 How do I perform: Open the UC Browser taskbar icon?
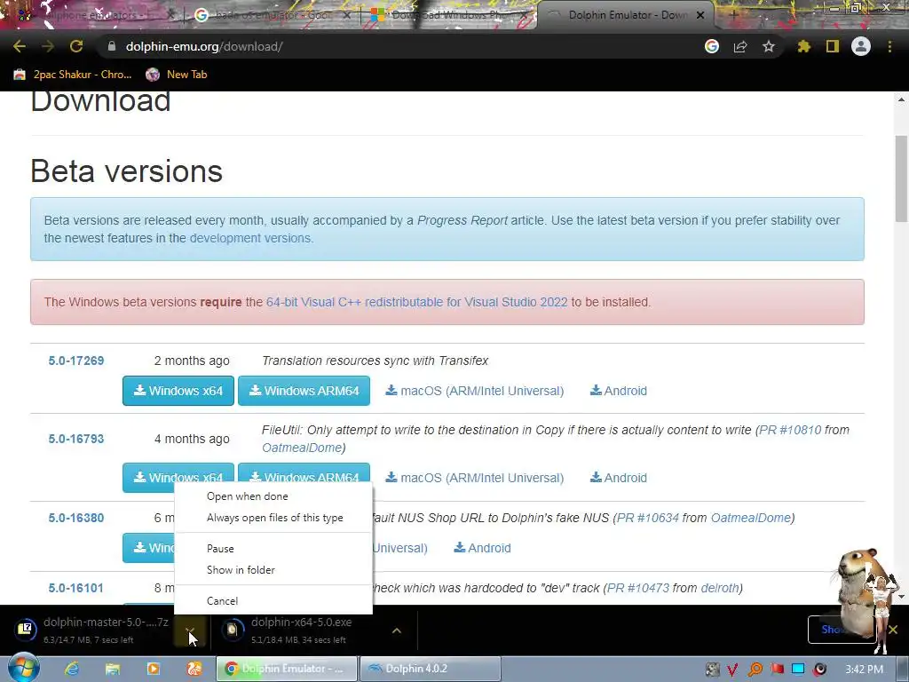tap(194, 669)
